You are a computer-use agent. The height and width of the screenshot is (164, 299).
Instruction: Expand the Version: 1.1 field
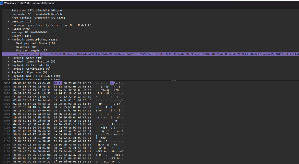coord(9,21)
